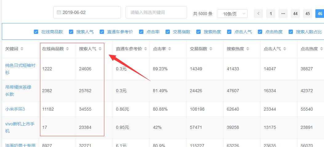This screenshot has width=324, height=147.
Task: Click cell value 24606
Action: [x=85, y=69]
